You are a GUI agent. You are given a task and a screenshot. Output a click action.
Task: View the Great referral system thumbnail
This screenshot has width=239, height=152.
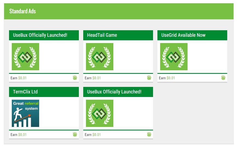click(x=25, y=113)
